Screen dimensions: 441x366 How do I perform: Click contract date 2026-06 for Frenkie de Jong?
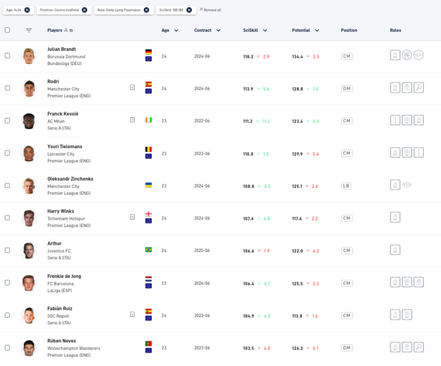click(x=202, y=283)
